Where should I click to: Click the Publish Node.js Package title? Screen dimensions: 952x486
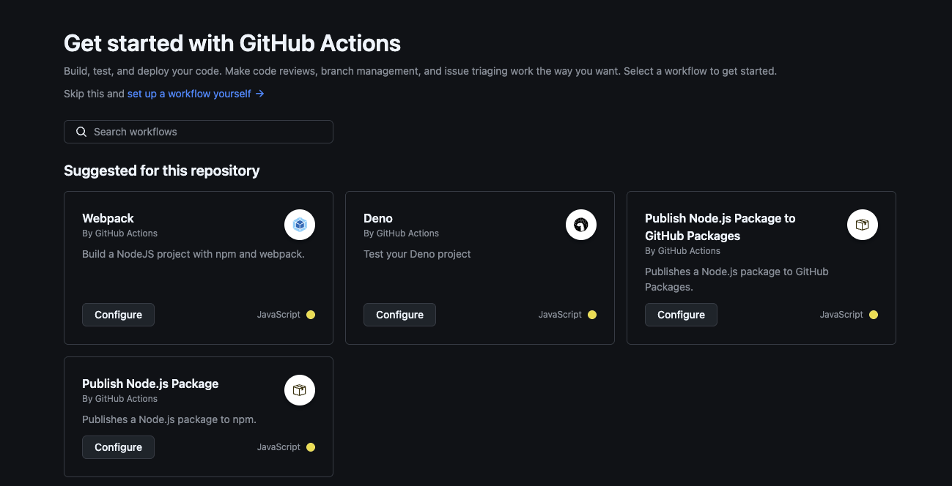[150, 384]
